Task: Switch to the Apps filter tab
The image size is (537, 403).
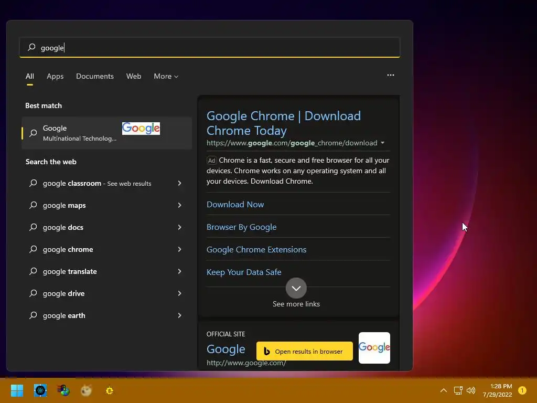Action: (55, 76)
